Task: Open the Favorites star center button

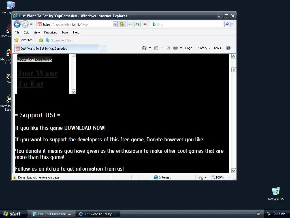Action: pyautogui.click(x=24, y=40)
